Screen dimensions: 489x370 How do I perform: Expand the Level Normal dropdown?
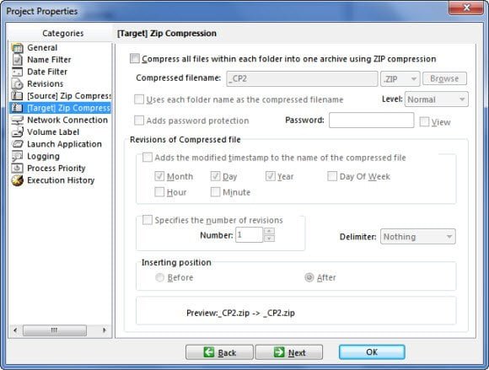tap(436, 99)
